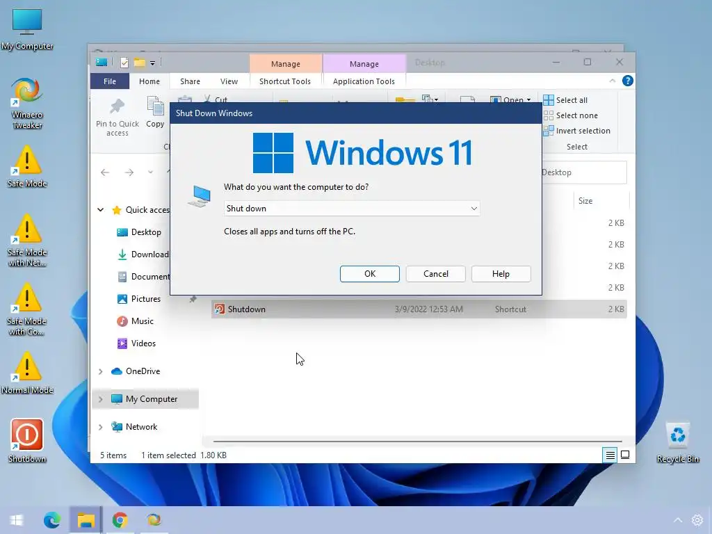Launch Winaero Tweaker desktop shortcut
Image resolution: width=712 pixels, height=534 pixels.
click(27, 104)
